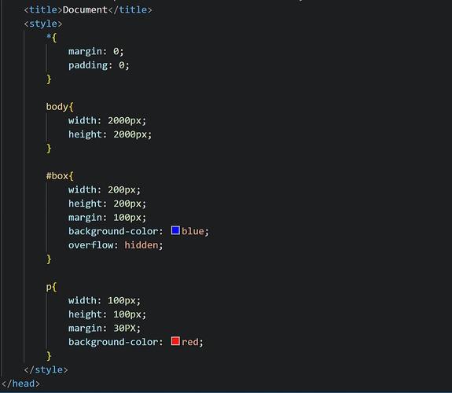Click the red keyword value

pos(190,342)
